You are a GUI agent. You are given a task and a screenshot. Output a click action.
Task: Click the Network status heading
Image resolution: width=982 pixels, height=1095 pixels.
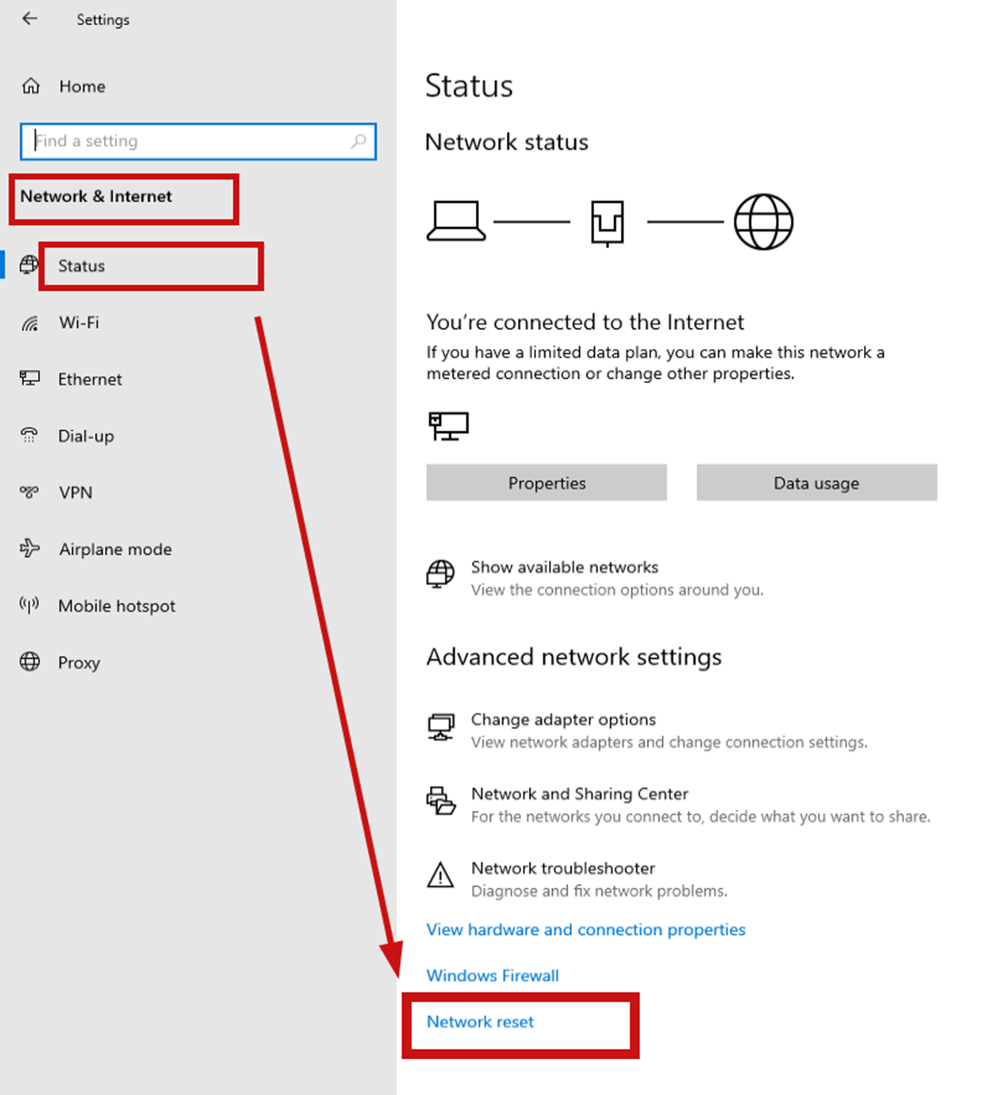pos(506,142)
